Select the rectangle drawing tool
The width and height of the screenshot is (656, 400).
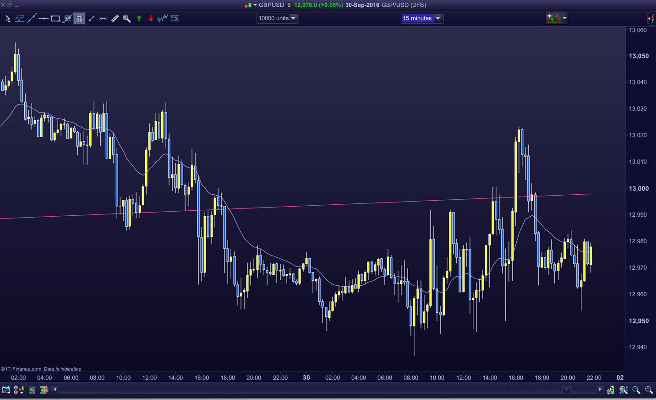[x=55, y=18]
